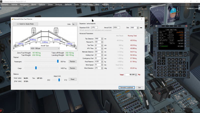The height and width of the screenshot is (113, 200).
Task: Click LOADSHEET text on MCDU screen
Action: 164,46
